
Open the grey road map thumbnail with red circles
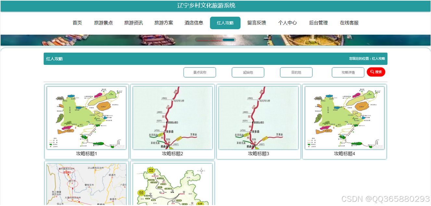click(86, 184)
